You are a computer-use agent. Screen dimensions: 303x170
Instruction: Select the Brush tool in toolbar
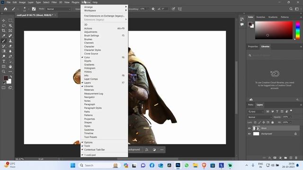tap(3, 41)
